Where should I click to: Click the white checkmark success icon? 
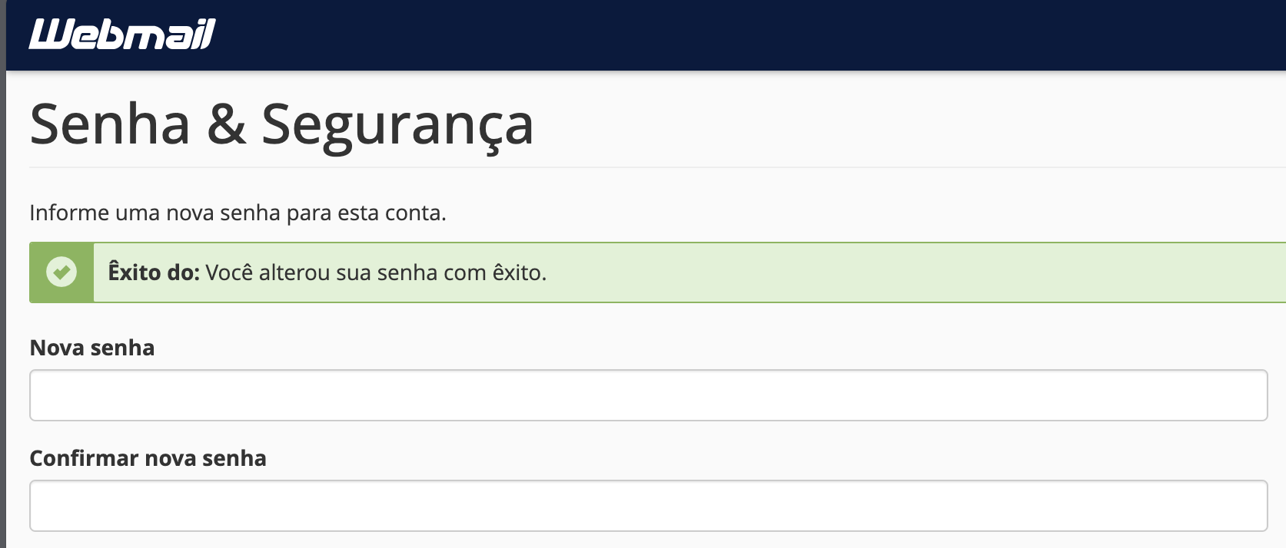tap(61, 272)
